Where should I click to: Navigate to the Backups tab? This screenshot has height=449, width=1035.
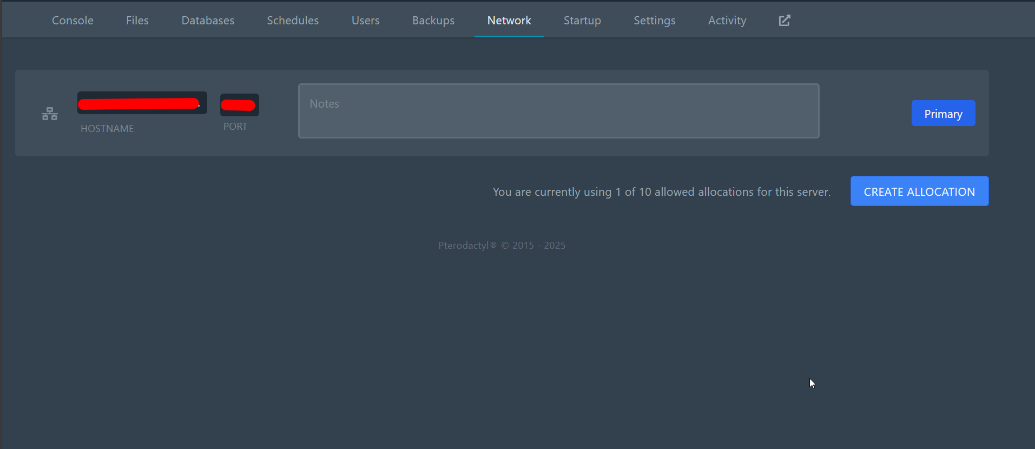point(433,21)
